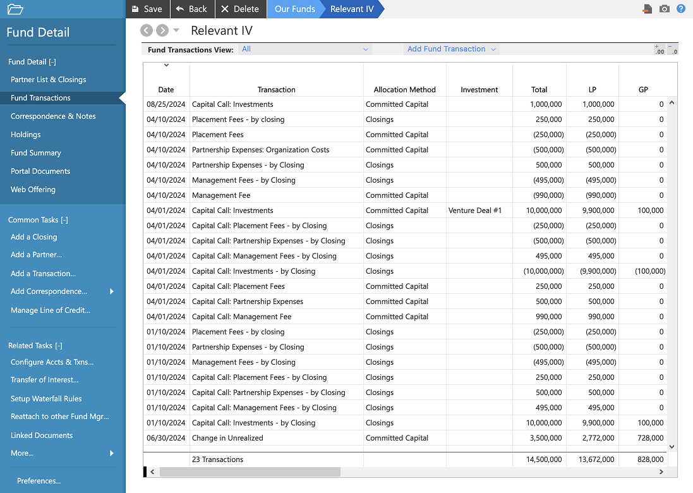Collapse the Fund Detail [-] section
Viewport: 693px width, 493px height.
click(x=32, y=62)
